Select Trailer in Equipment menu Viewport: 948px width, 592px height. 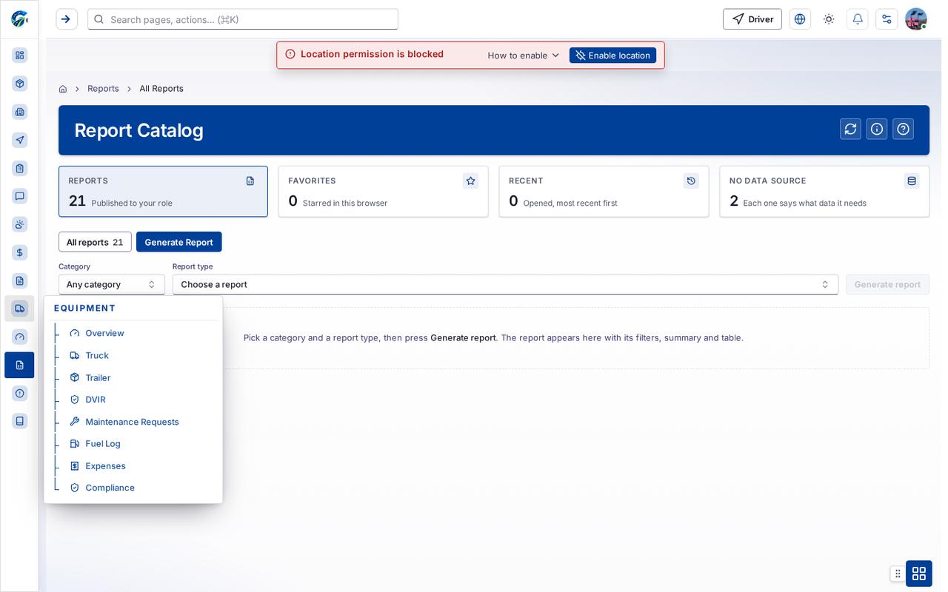(98, 377)
